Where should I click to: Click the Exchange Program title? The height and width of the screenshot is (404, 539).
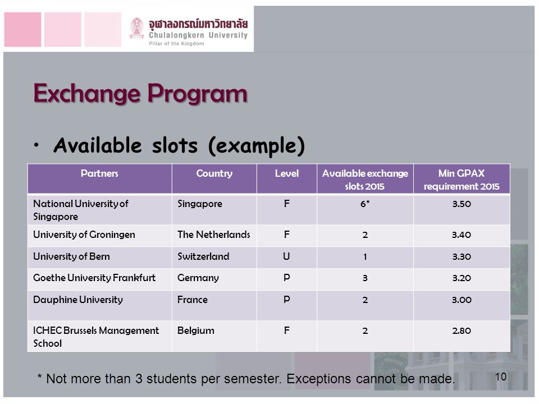pyautogui.click(x=140, y=93)
